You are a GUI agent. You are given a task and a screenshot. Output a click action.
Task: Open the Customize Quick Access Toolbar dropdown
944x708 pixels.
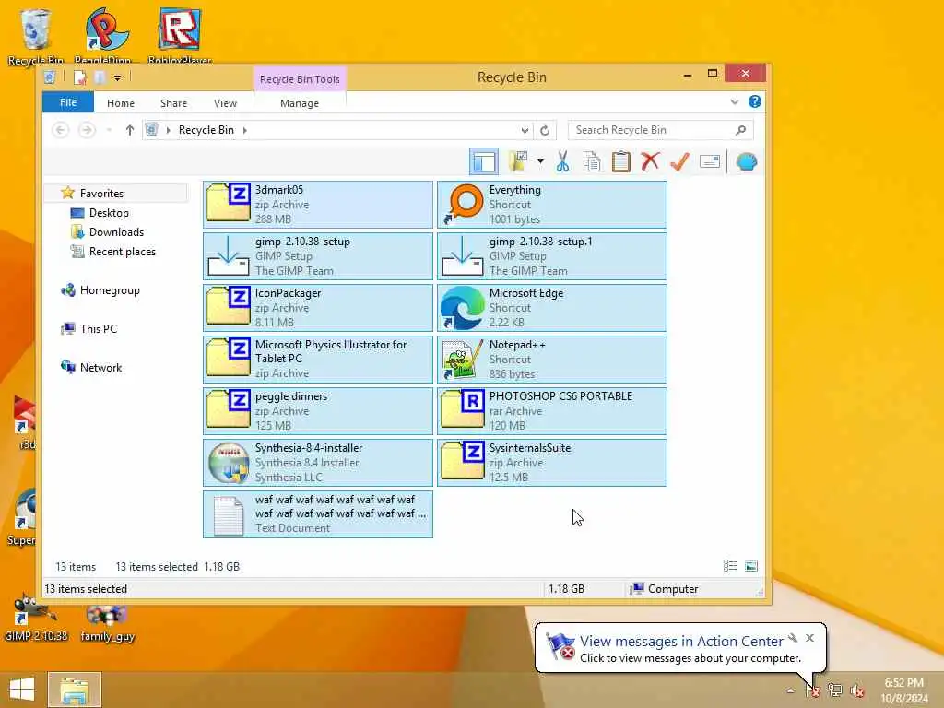pyautogui.click(x=117, y=77)
